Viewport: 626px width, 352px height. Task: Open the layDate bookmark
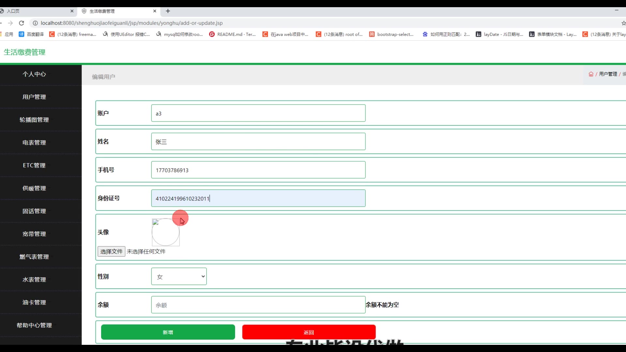(499, 34)
